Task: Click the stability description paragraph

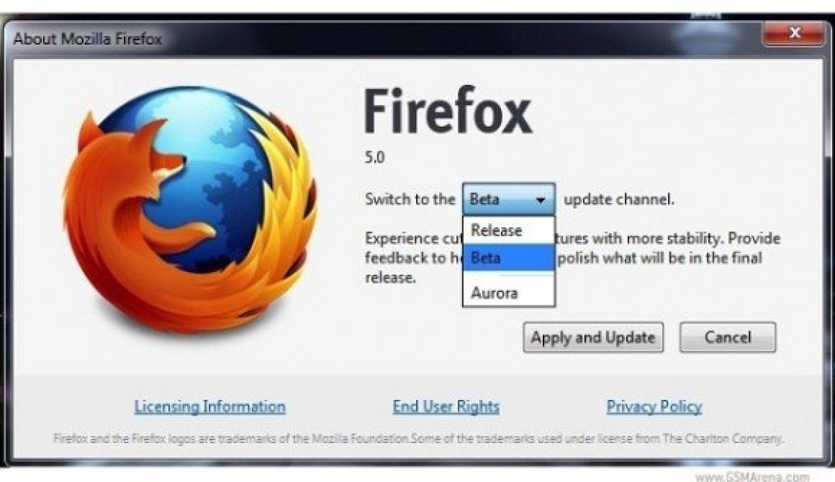Action: point(573,258)
